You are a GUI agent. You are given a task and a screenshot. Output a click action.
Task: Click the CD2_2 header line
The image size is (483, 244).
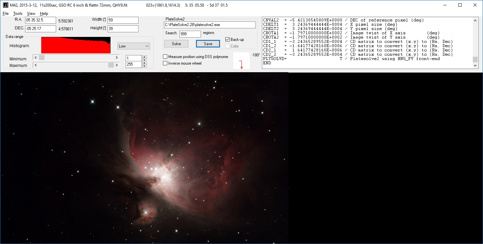click(x=358, y=54)
